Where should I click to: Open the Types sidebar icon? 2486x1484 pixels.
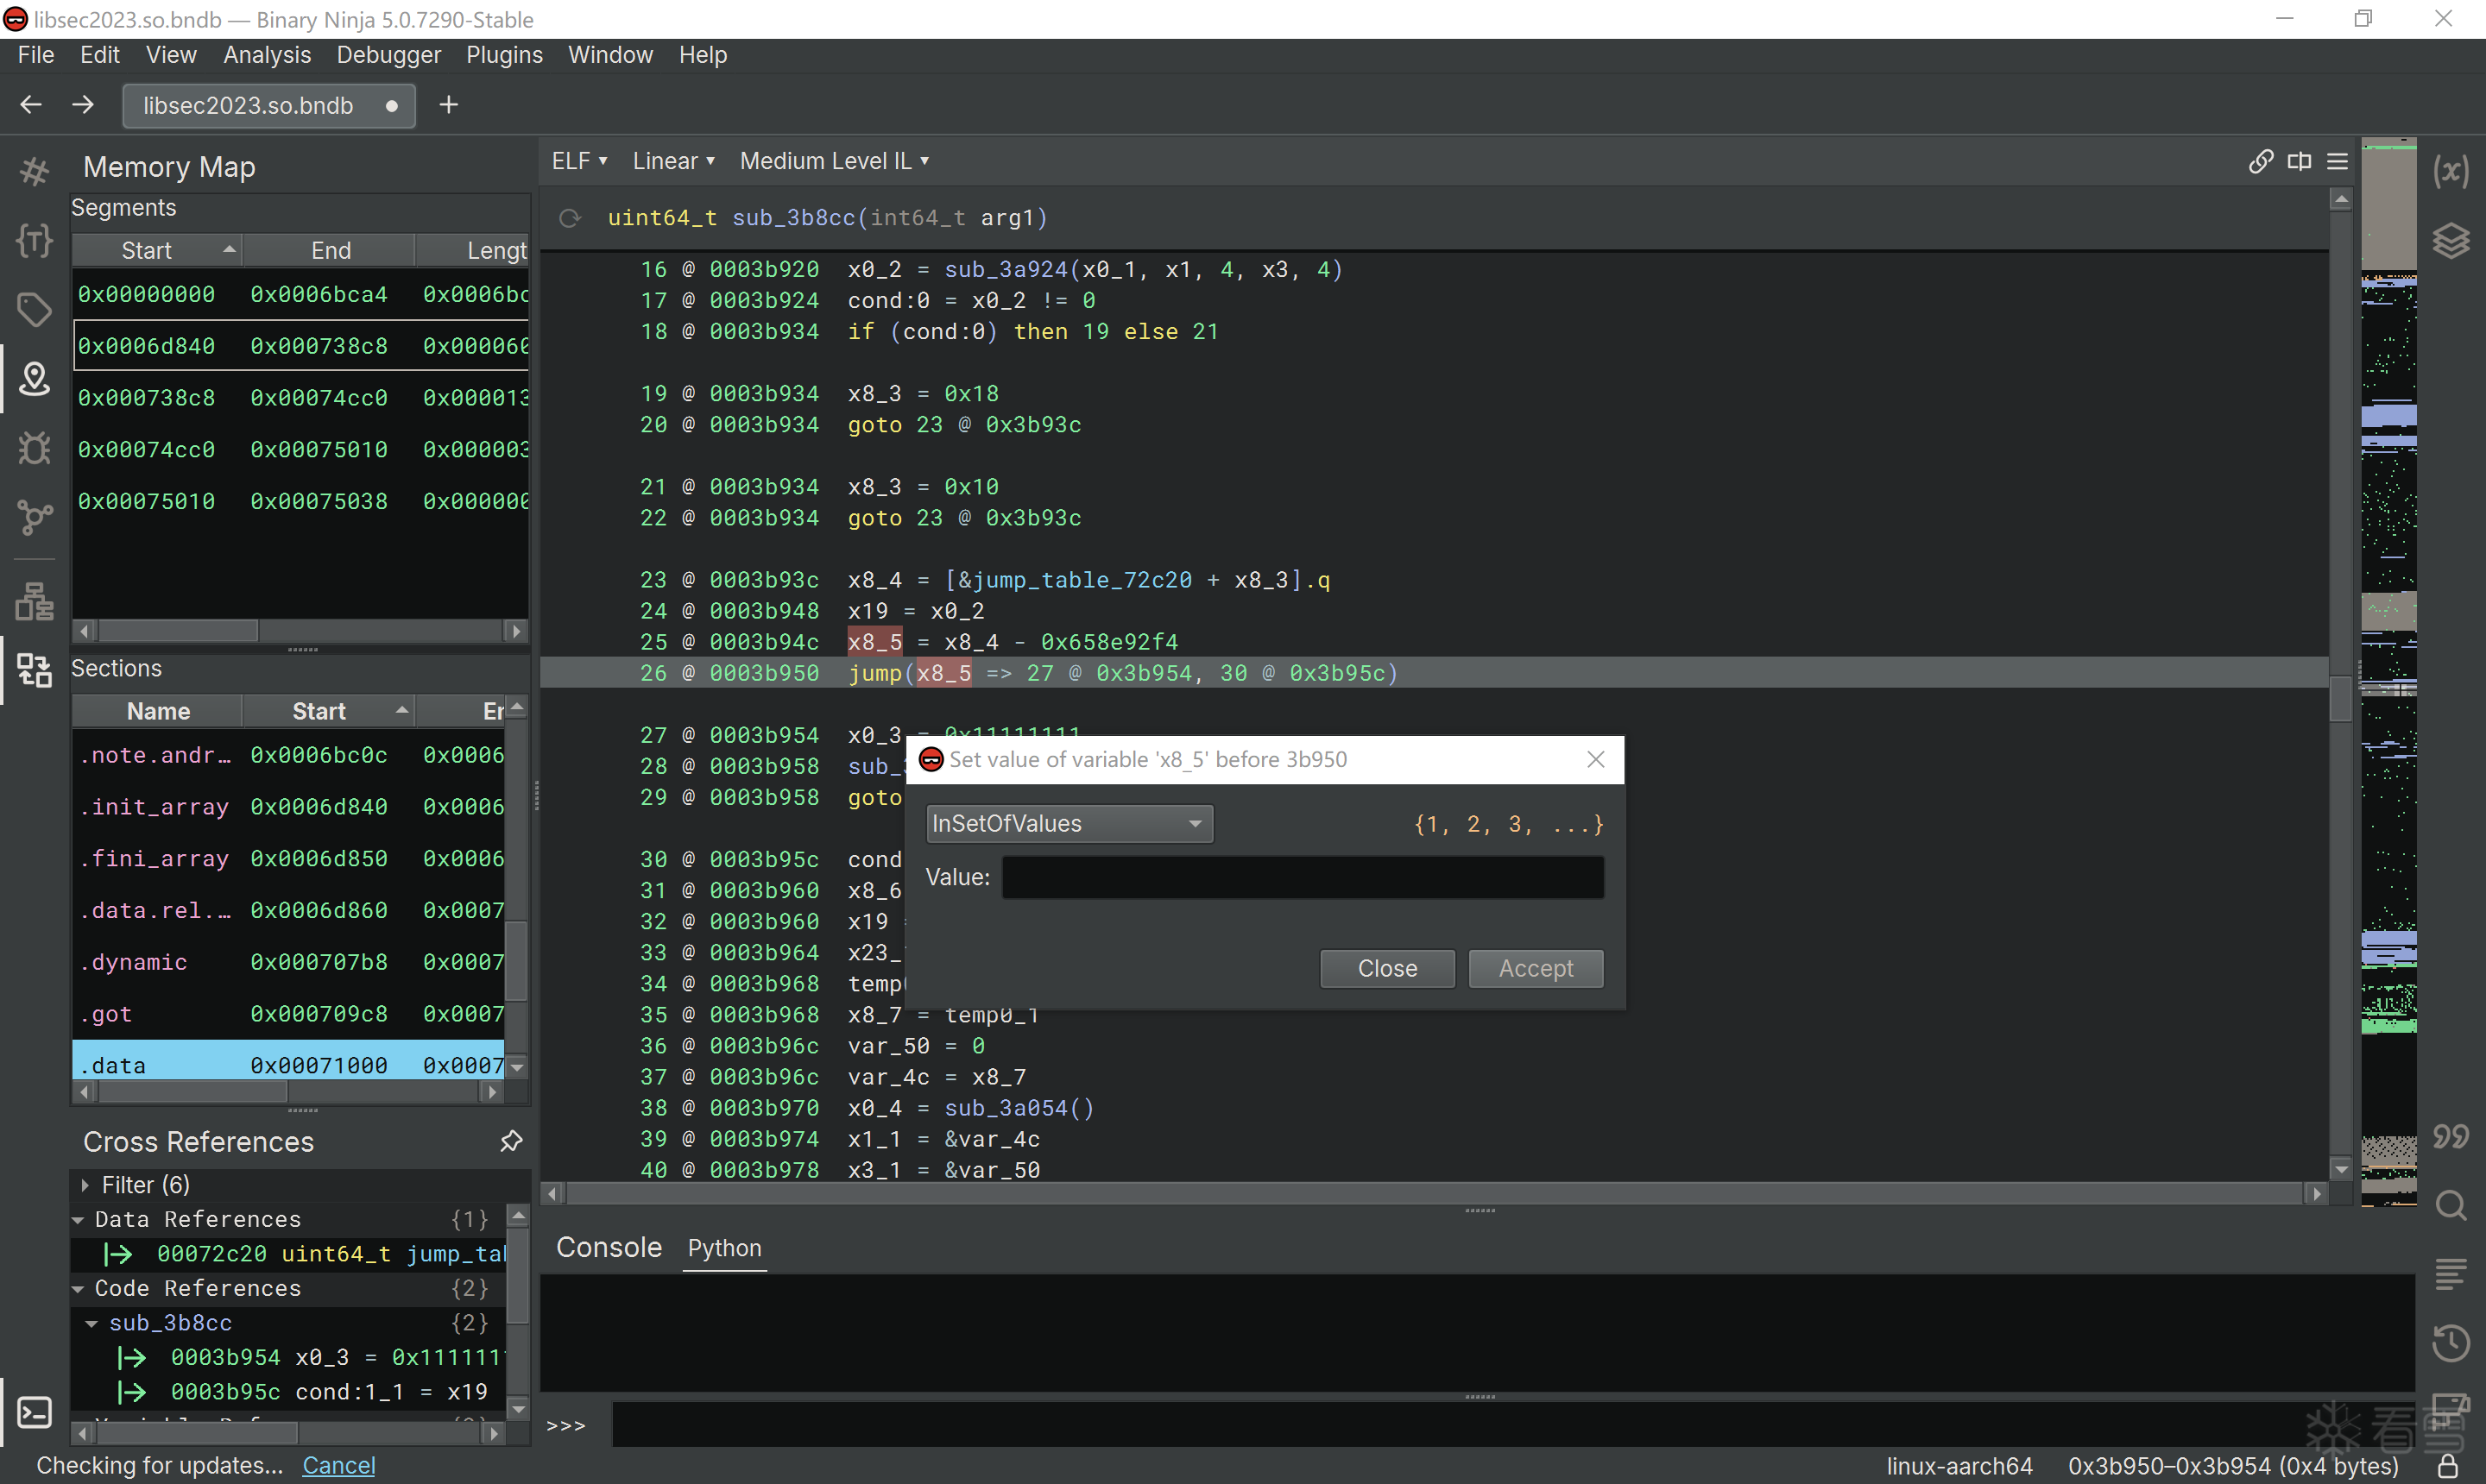(34, 240)
